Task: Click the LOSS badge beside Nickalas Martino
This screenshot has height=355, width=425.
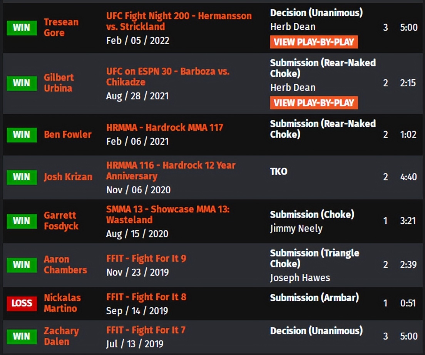Action: point(23,303)
